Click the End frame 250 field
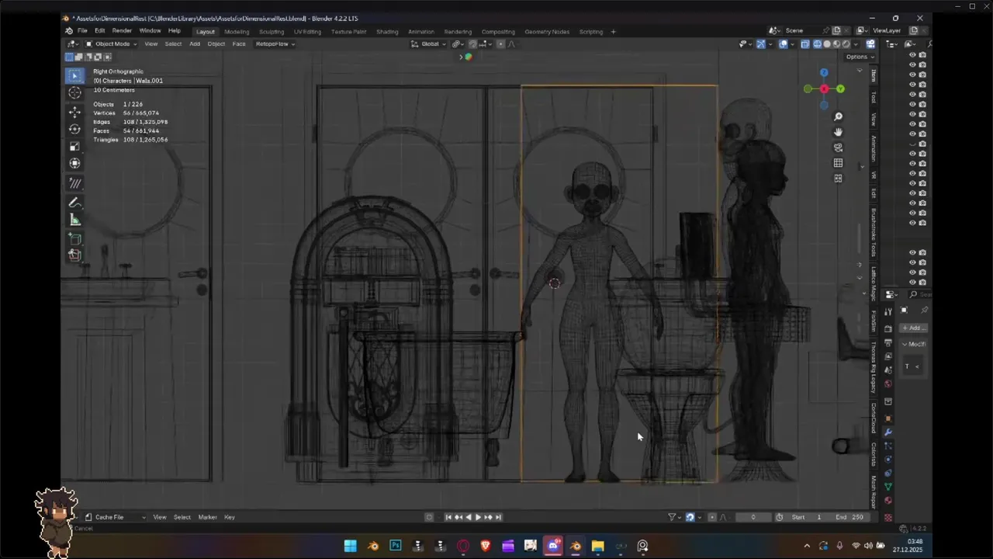The height and width of the screenshot is (559, 993). [x=850, y=517]
